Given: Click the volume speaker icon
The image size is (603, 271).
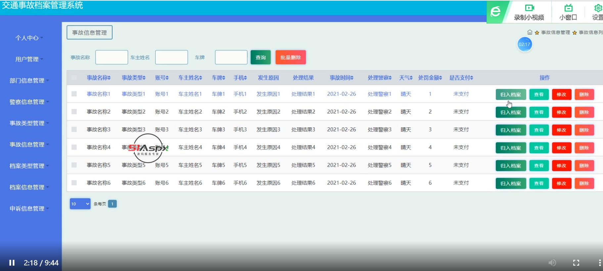Looking at the screenshot, I should point(552,263).
